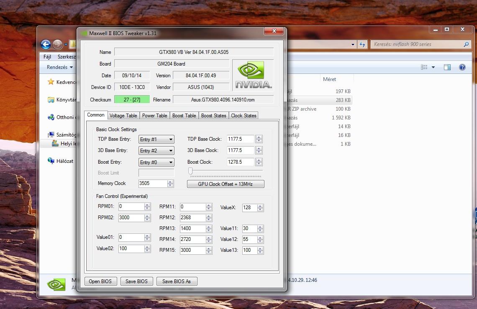Click the Value01 input field
Image resolution: width=477 pixels, height=309 pixels.
click(131, 237)
